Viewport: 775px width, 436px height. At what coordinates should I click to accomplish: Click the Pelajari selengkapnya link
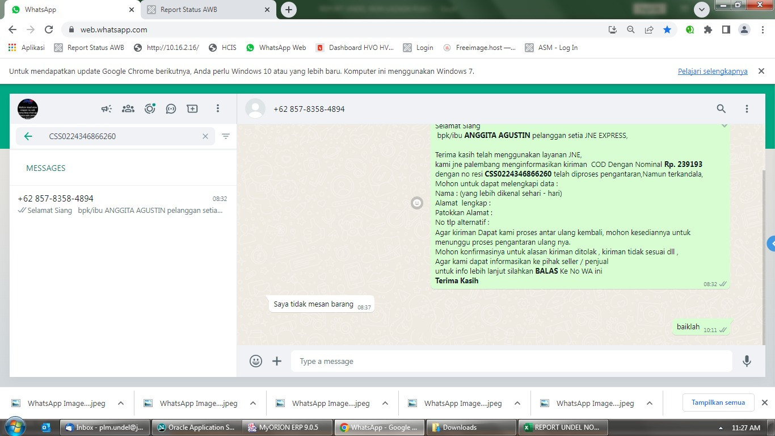[x=713, y=72]
